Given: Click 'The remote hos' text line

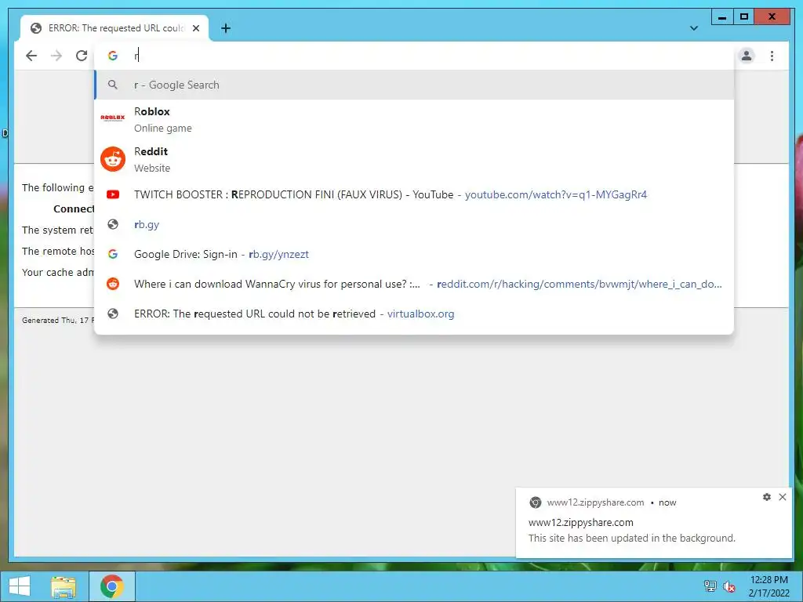Looking at the screenshot, I should [x=58, y=252].
